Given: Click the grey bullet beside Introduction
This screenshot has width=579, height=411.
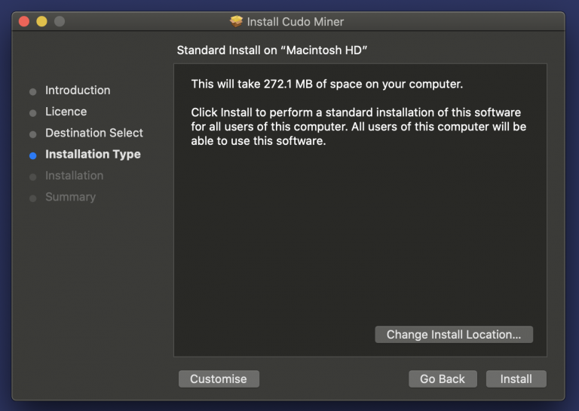Looking at the screenshot, I should point(32,91).
